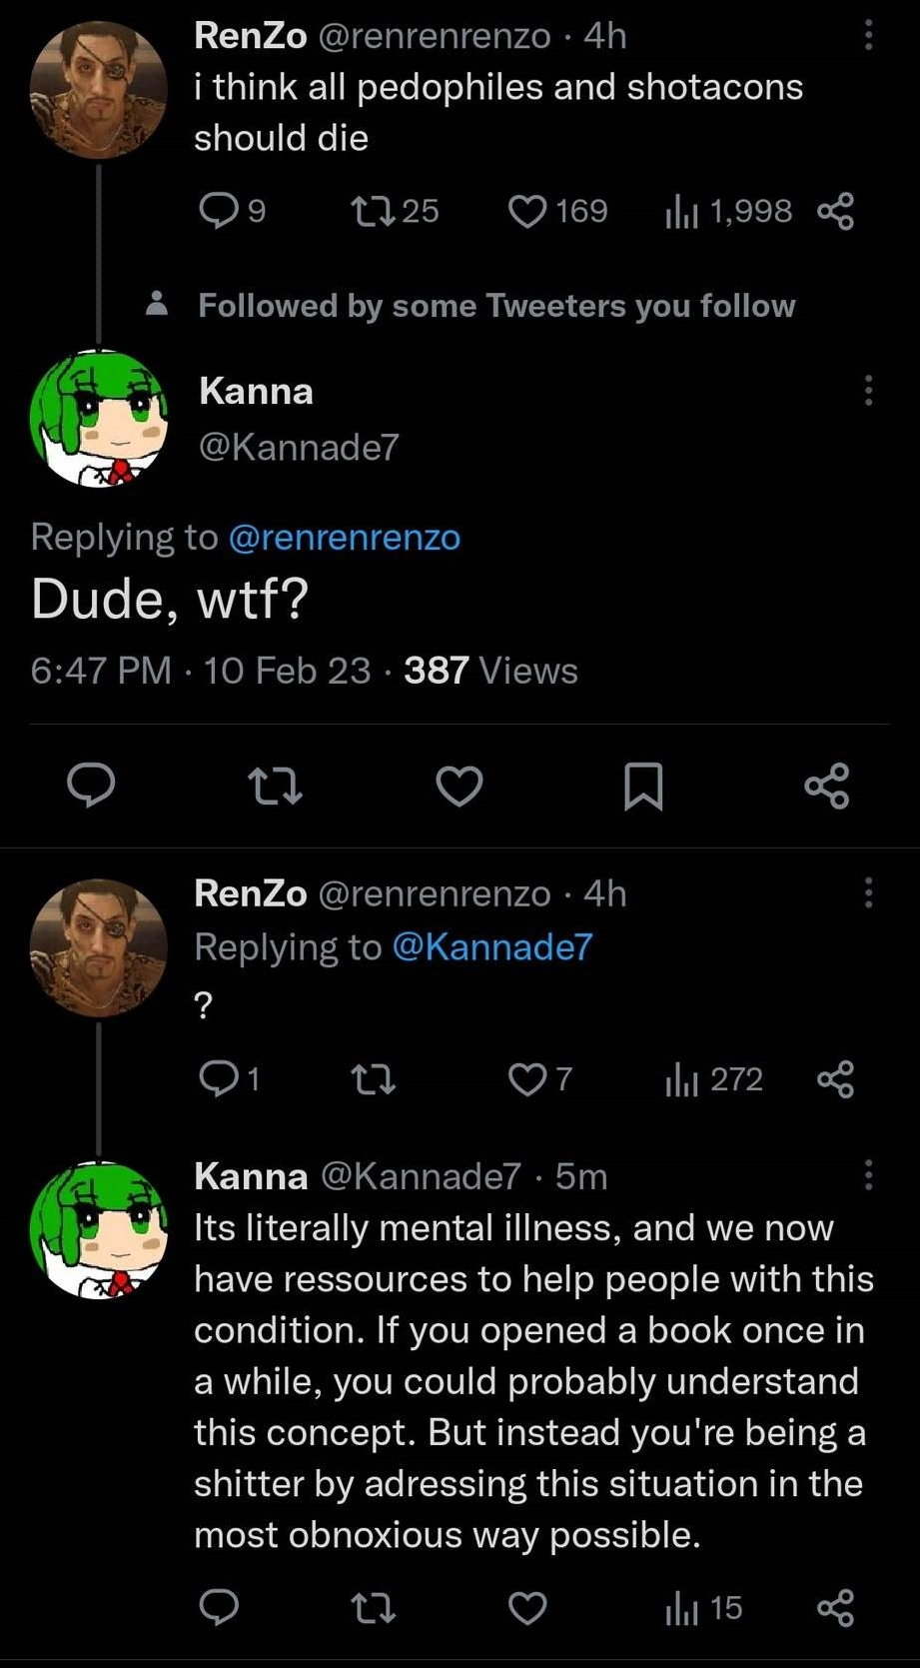Reply to RenZo's top tweet
The width and height of the screenshot is (920, 1668).
tap(219, 211)
